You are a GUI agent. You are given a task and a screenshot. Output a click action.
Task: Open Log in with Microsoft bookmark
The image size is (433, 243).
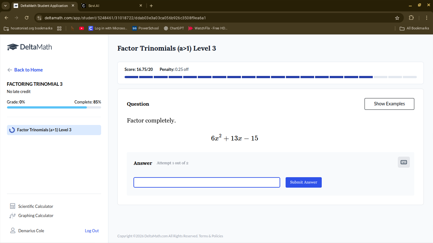[x=108, y=28]
